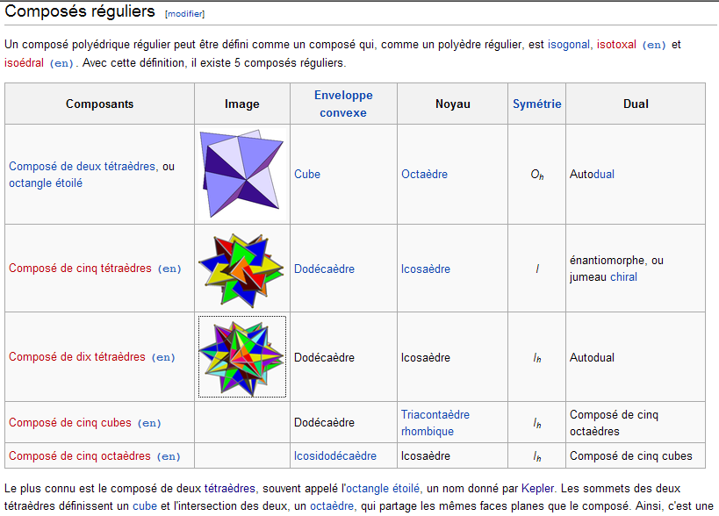This screenshot has height=516, width=719.
Task: Open the (en) link after isotoxal
Action: (654, 45)
